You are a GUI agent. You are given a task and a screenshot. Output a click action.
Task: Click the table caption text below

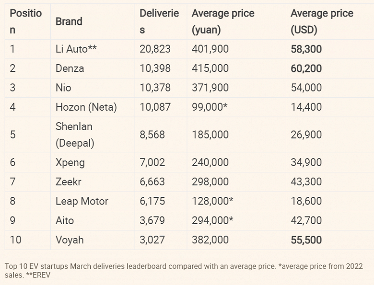183,270
